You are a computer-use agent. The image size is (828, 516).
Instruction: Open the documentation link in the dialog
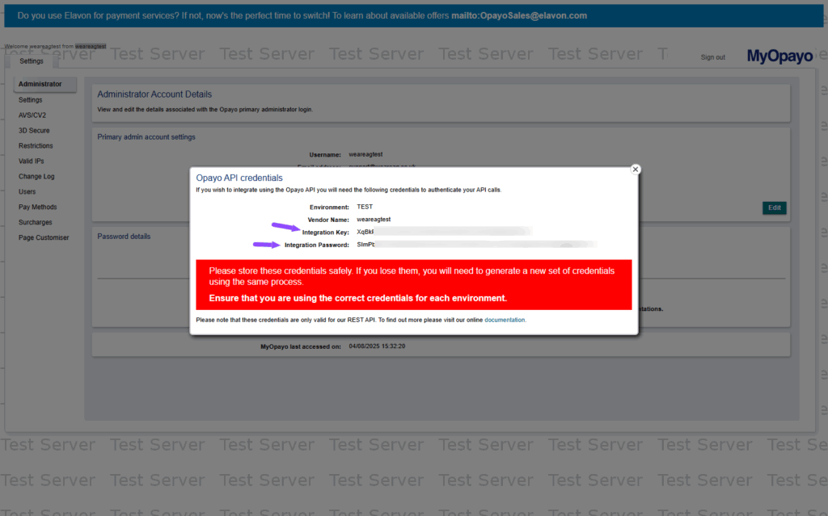click(x=505, y=320)
